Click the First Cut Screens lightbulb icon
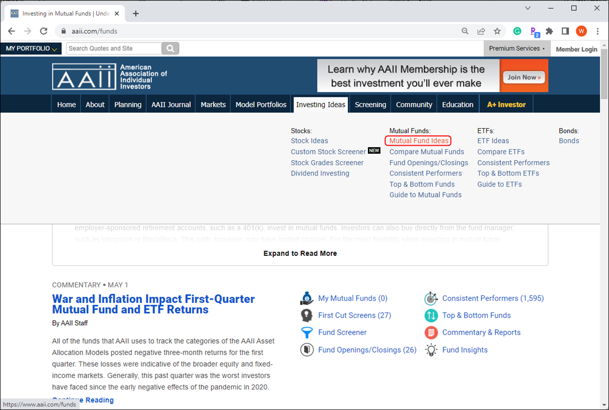This screenshot has width=609, height=410. pyautogui.click(x=306, y=315)
